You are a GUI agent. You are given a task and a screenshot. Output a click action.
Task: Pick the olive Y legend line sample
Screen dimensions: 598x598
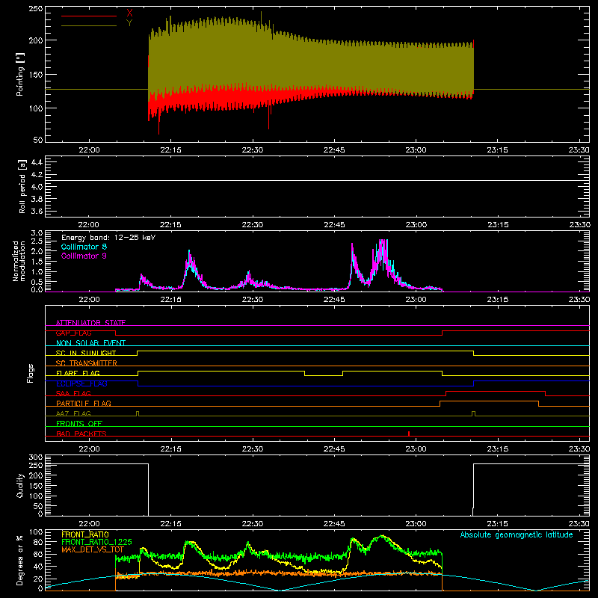pyautogui.click(x=89, y=26)
